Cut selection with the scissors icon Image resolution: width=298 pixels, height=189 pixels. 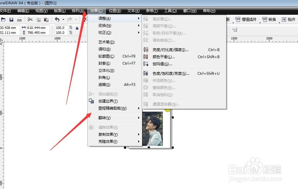(x=30, y=19)
